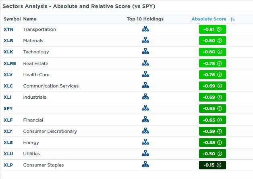This screenshot has height=179, width=253.
Task: Expand Consumer Staples -0.15 score badge
Action: (212, 165)
